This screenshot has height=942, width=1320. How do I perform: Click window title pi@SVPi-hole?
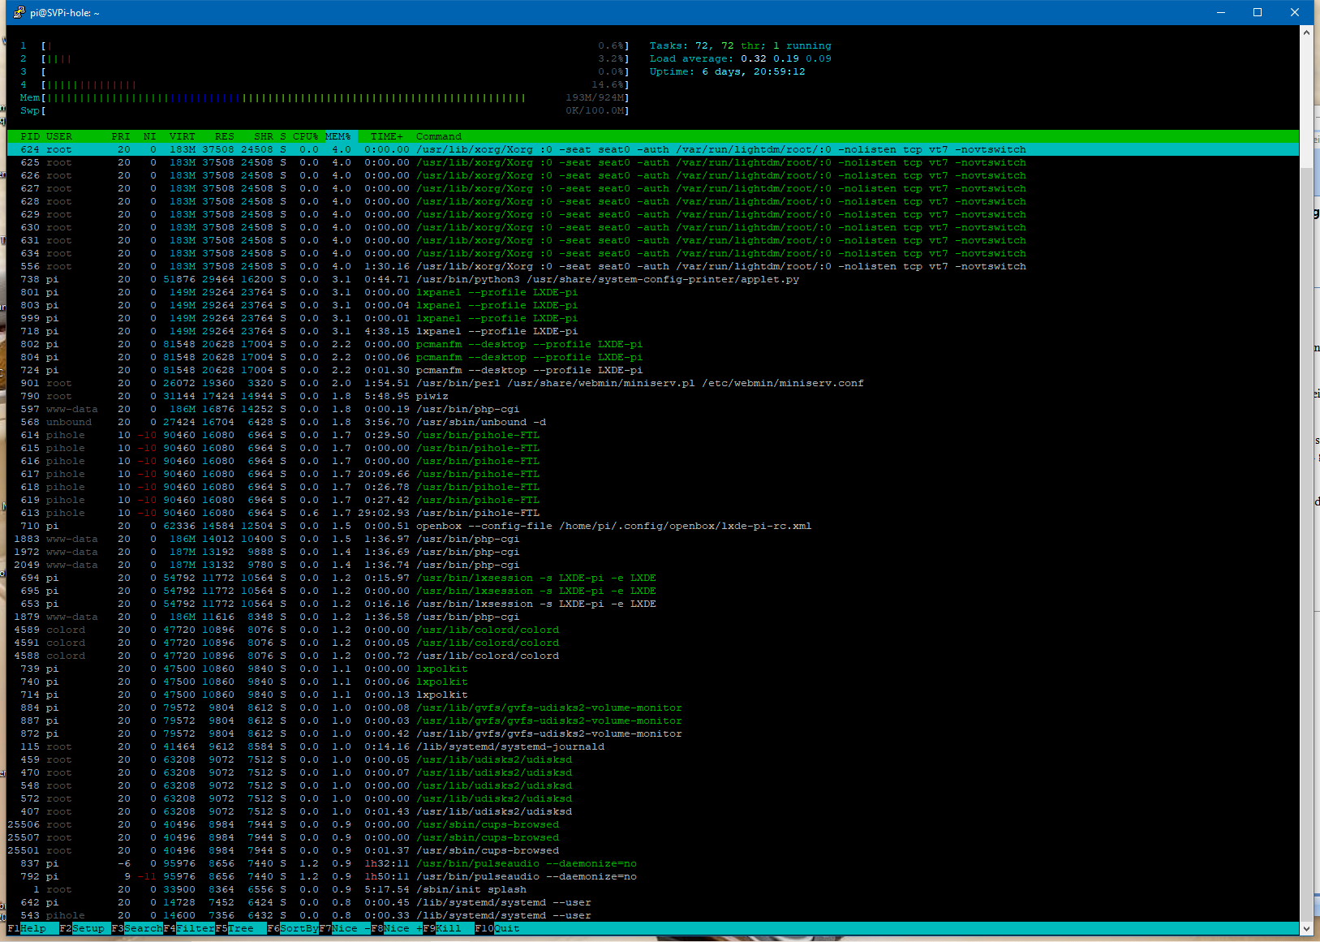tap(65, 13)
